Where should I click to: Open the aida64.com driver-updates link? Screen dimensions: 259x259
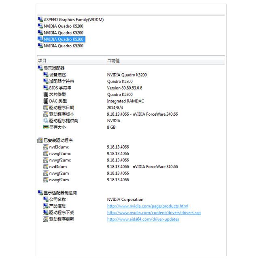(143, 219)
